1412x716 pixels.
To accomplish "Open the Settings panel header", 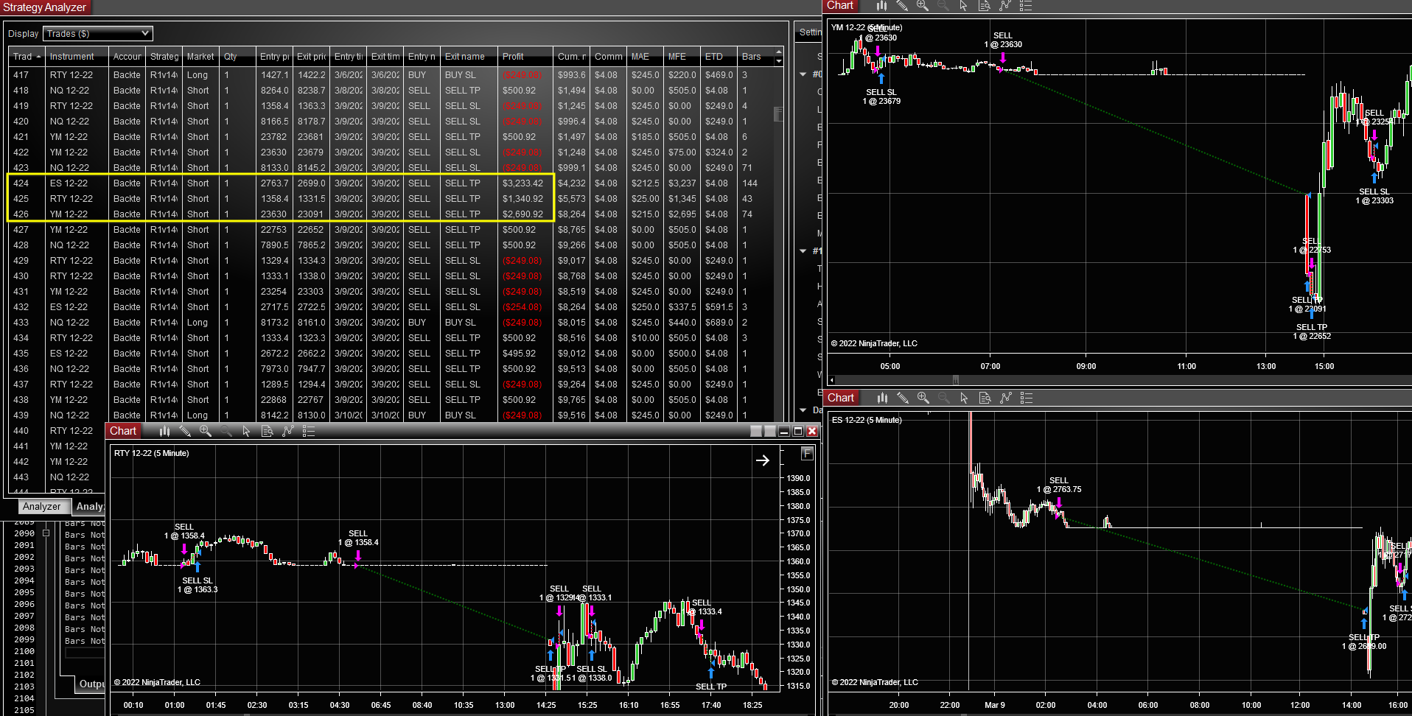I will 809,32.
